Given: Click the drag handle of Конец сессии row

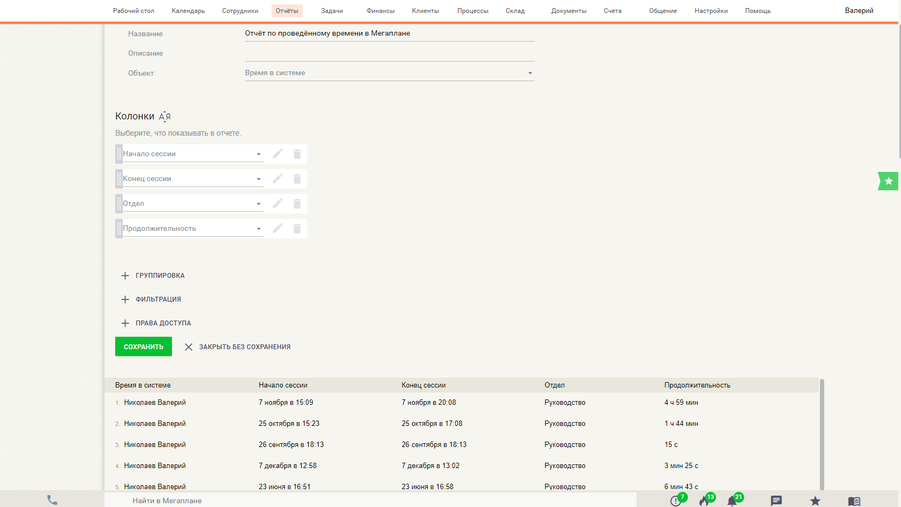Looking at the screenshot, I should click(x=119, y=179).
